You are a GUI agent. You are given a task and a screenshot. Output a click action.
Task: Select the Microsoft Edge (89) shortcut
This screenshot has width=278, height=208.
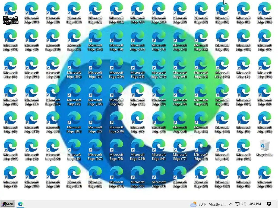(x=264, y=40)
